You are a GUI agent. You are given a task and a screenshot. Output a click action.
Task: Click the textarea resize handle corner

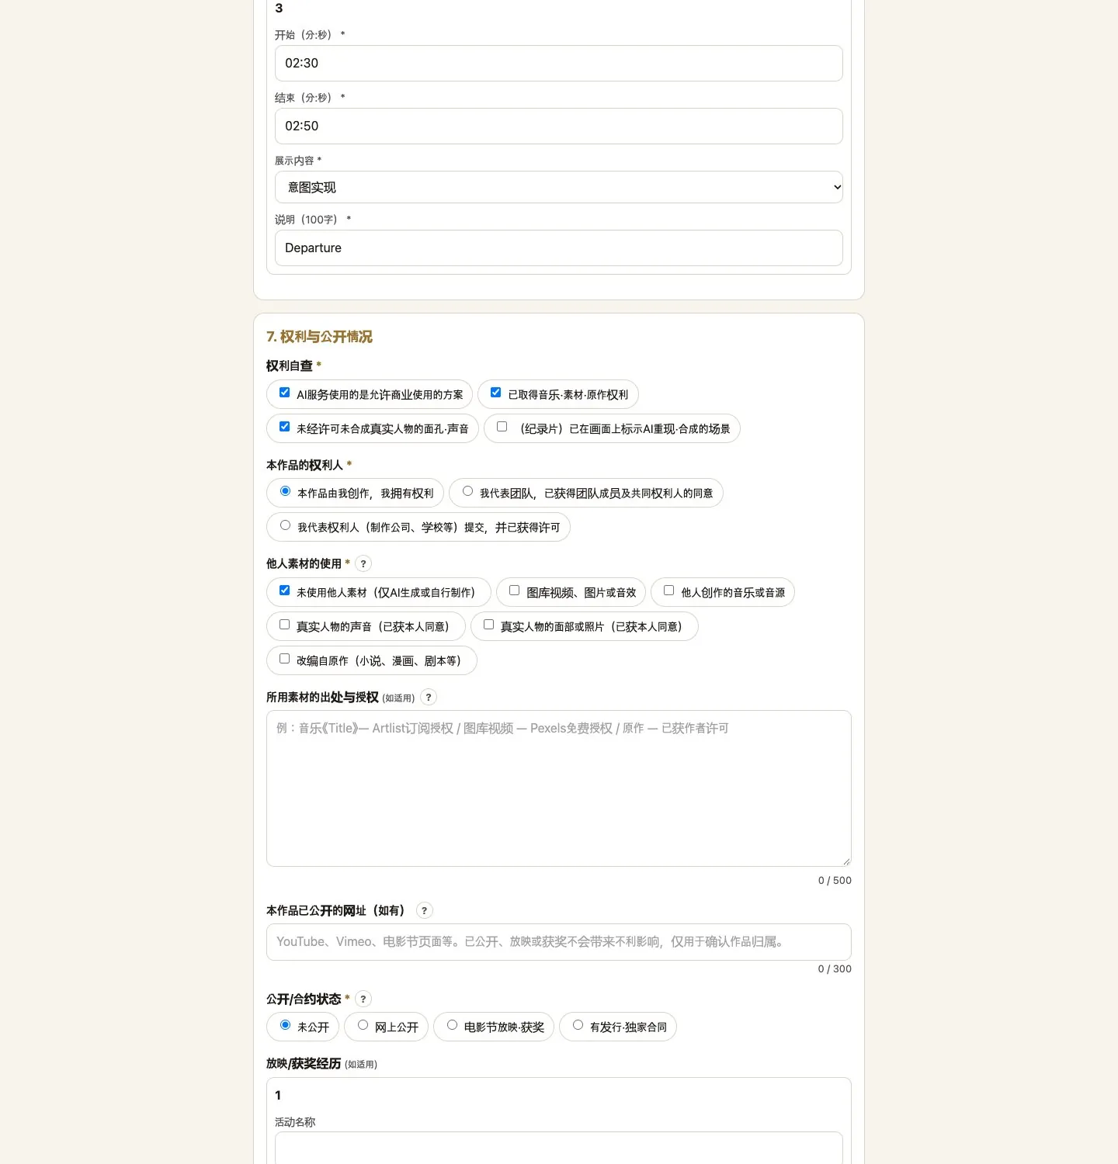point(846,861)
